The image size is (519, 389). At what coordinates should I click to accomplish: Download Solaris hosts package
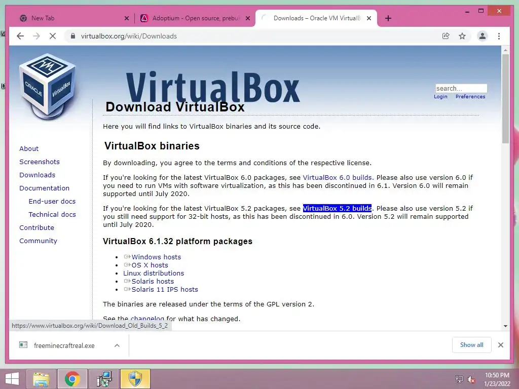tap(153, 282)
